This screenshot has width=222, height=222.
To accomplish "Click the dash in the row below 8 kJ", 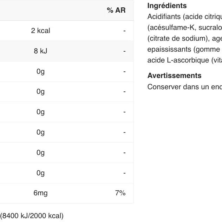I will point(124,72).
